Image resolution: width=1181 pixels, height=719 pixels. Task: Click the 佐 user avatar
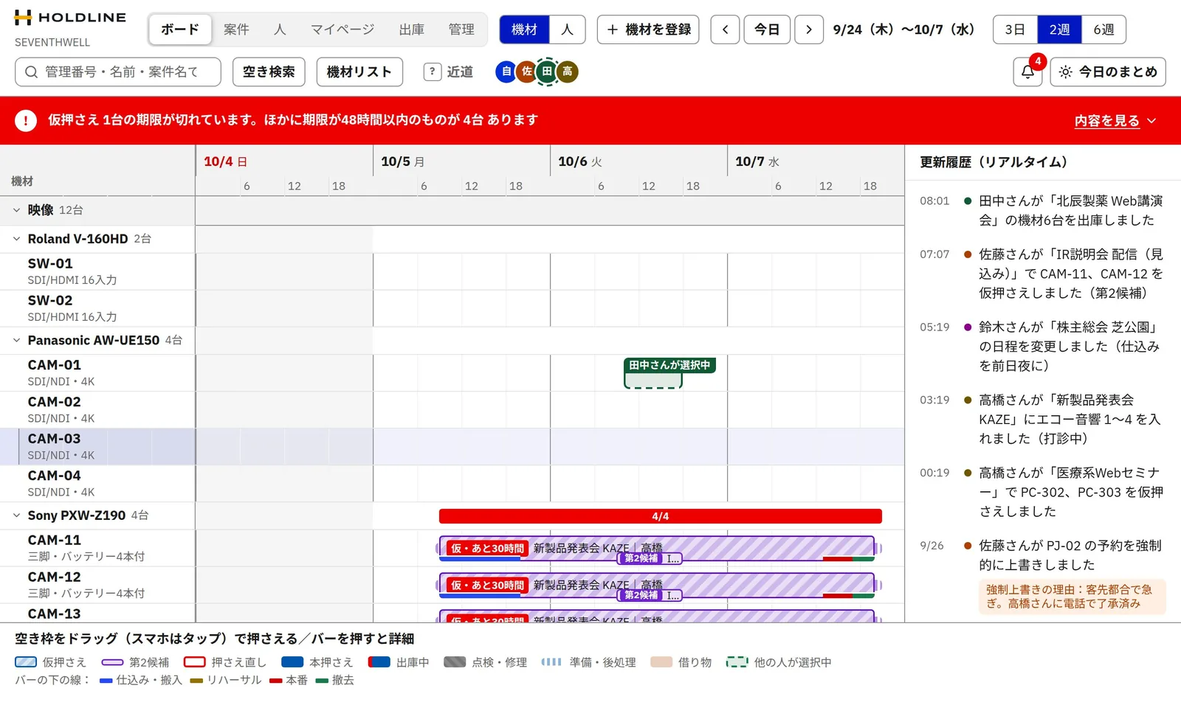(x=526, y=72)
